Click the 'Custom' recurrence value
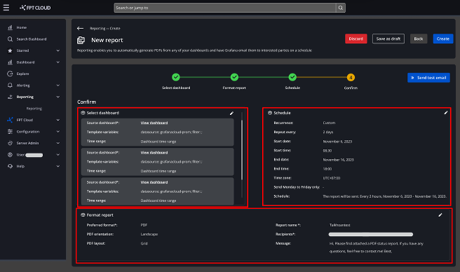 pos(329,123)
